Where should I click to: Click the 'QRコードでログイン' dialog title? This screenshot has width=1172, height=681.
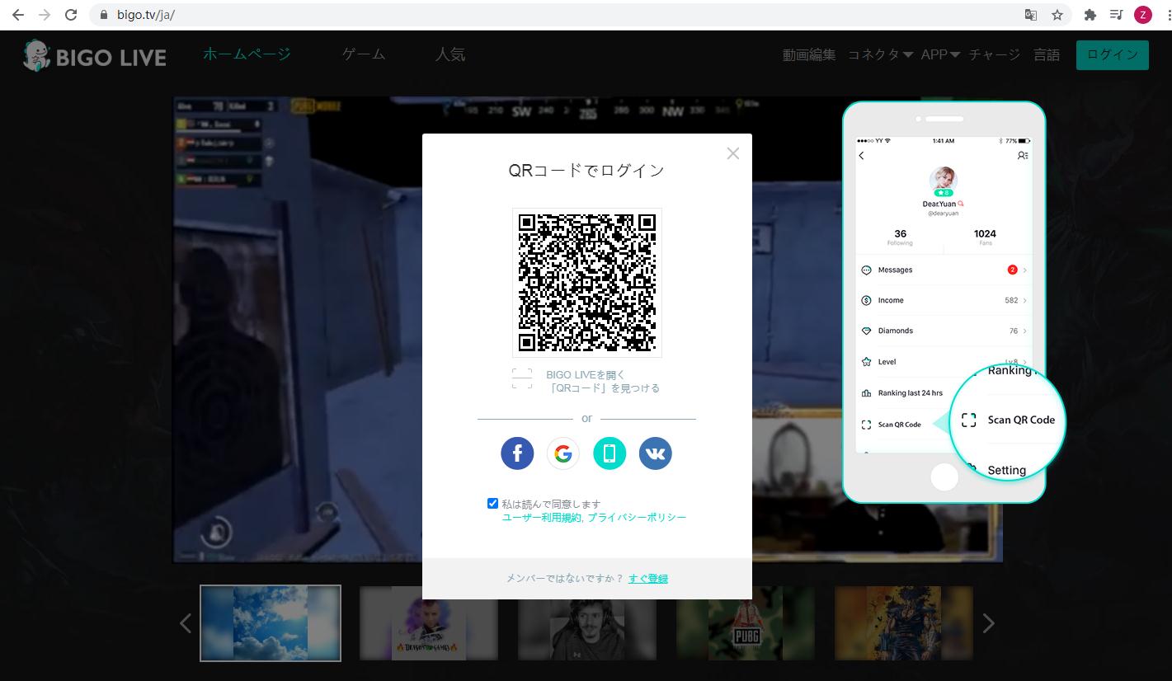coord(586,171)
